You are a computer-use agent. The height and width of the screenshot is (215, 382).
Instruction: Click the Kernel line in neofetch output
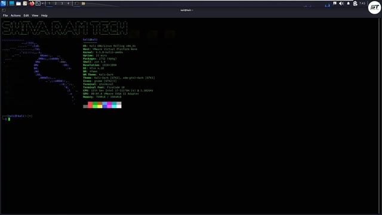coord(103,52)
